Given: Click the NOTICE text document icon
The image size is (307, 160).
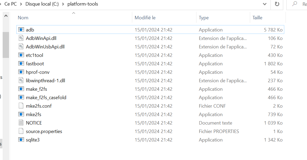Looking at the screenshot, I should (x=21, y=123).
